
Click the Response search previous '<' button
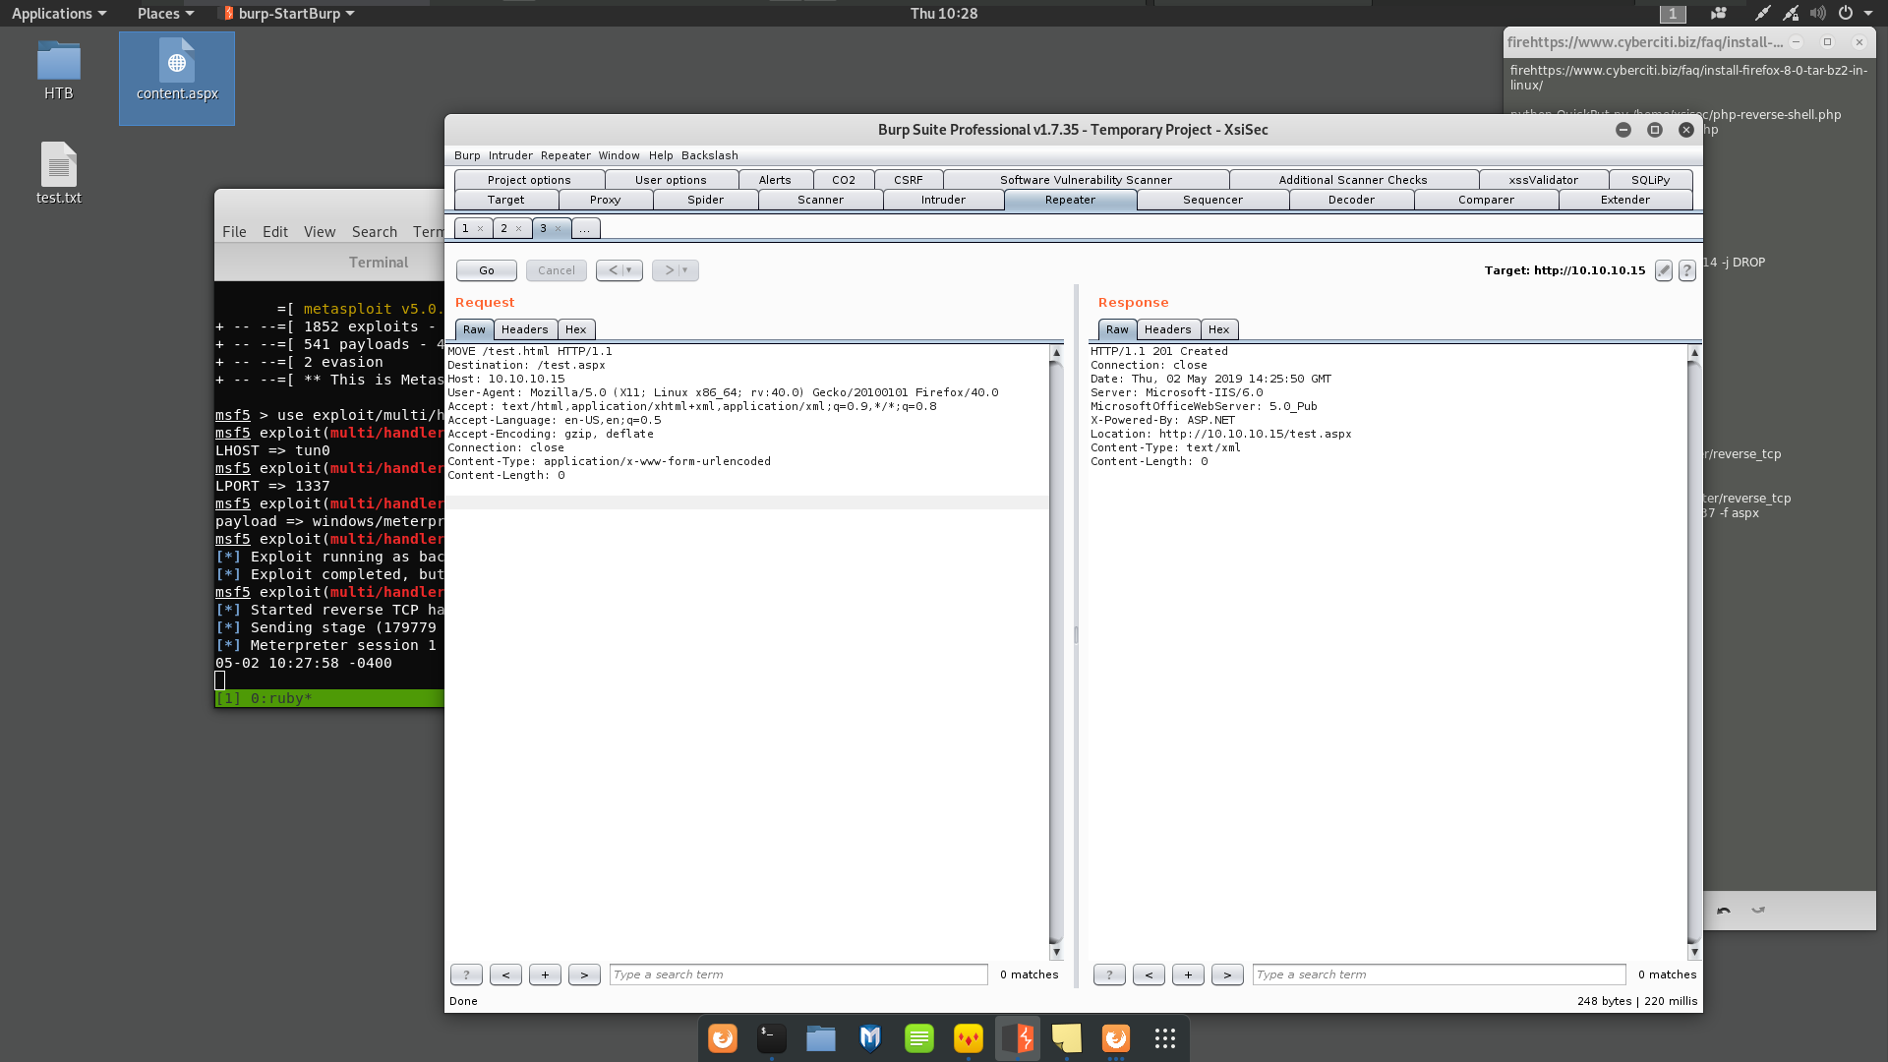pos(1149,974)
